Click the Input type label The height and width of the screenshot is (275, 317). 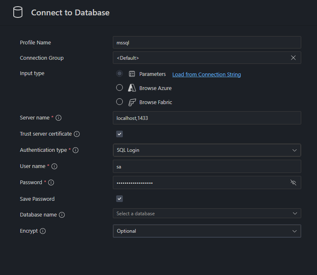pyautogui.click(x=32, y=73)
